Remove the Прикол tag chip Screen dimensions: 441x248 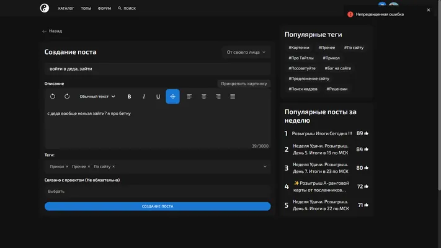pos(67,167)
